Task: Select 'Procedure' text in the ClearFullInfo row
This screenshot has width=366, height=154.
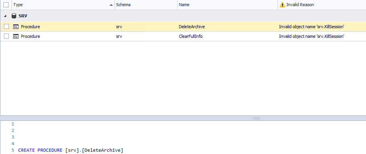Action: 30,36
